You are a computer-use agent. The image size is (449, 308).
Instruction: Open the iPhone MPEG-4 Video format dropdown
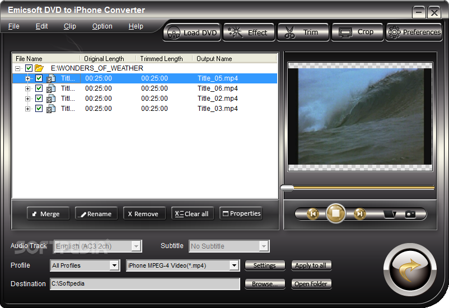[234, 265]
